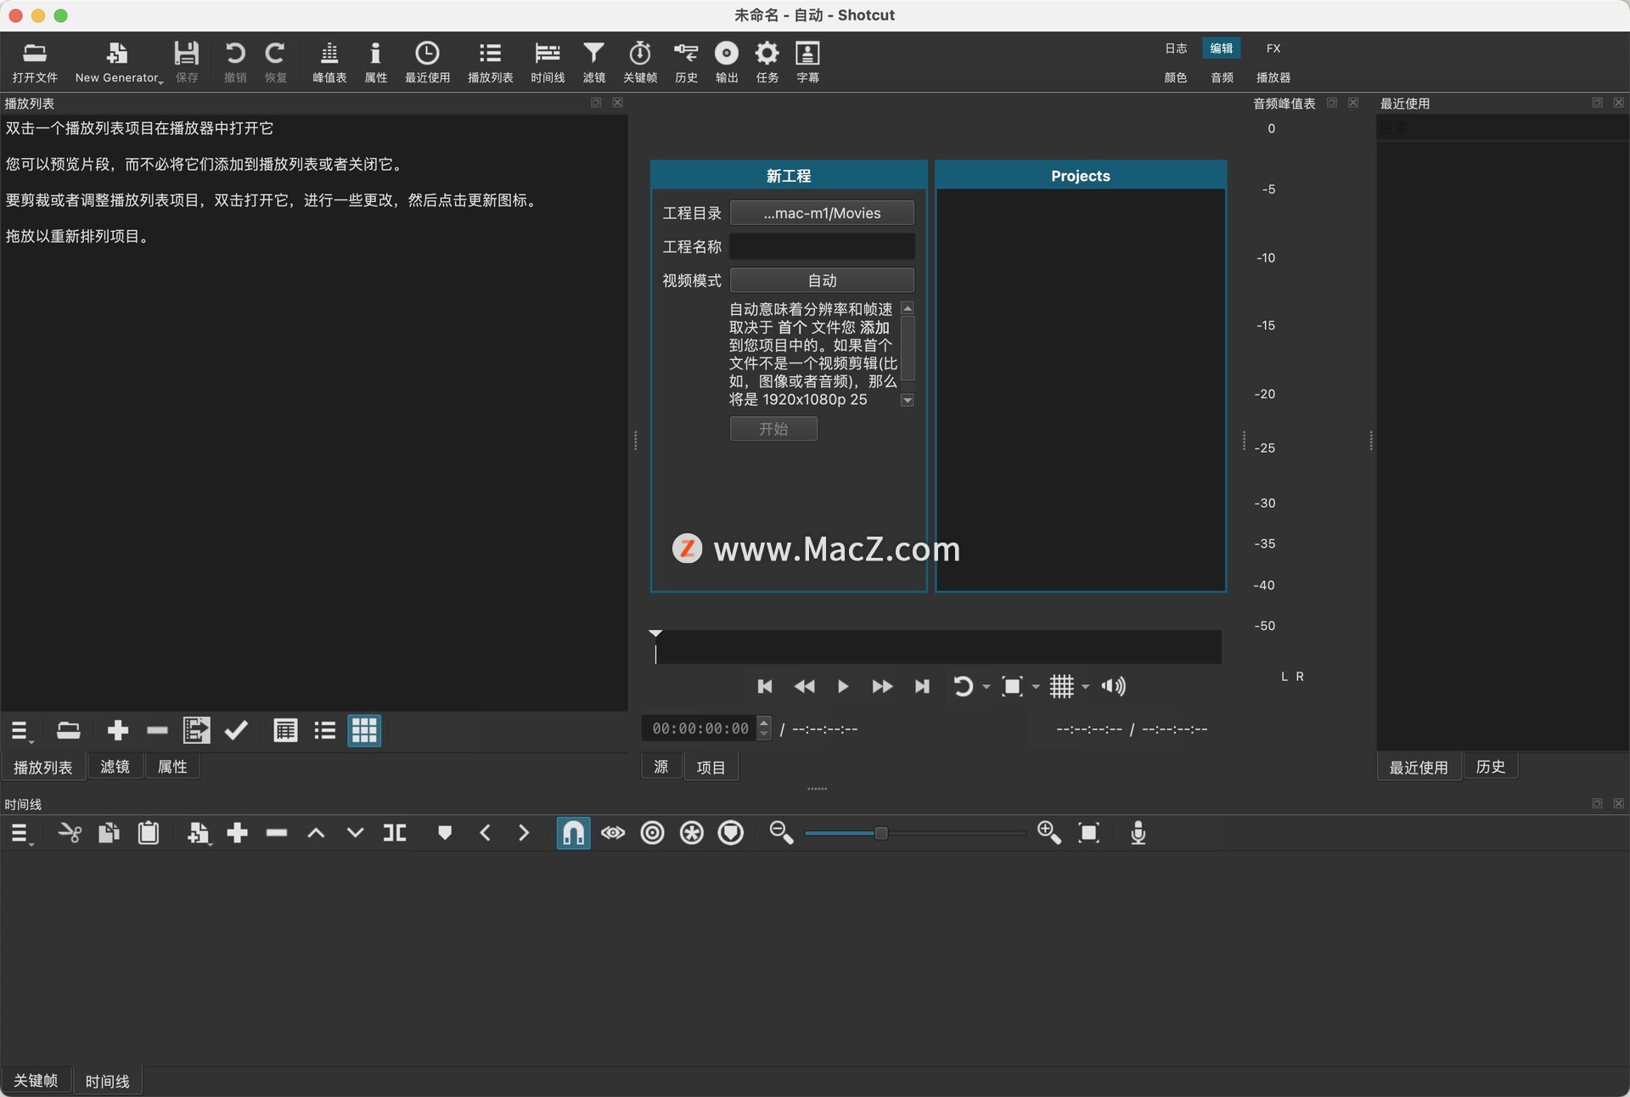The width and height of the screenshot is (1630, 1097).
Task: Open the 关键帧 keyframes stopwatch icon
Action: [x=640, y=62]
